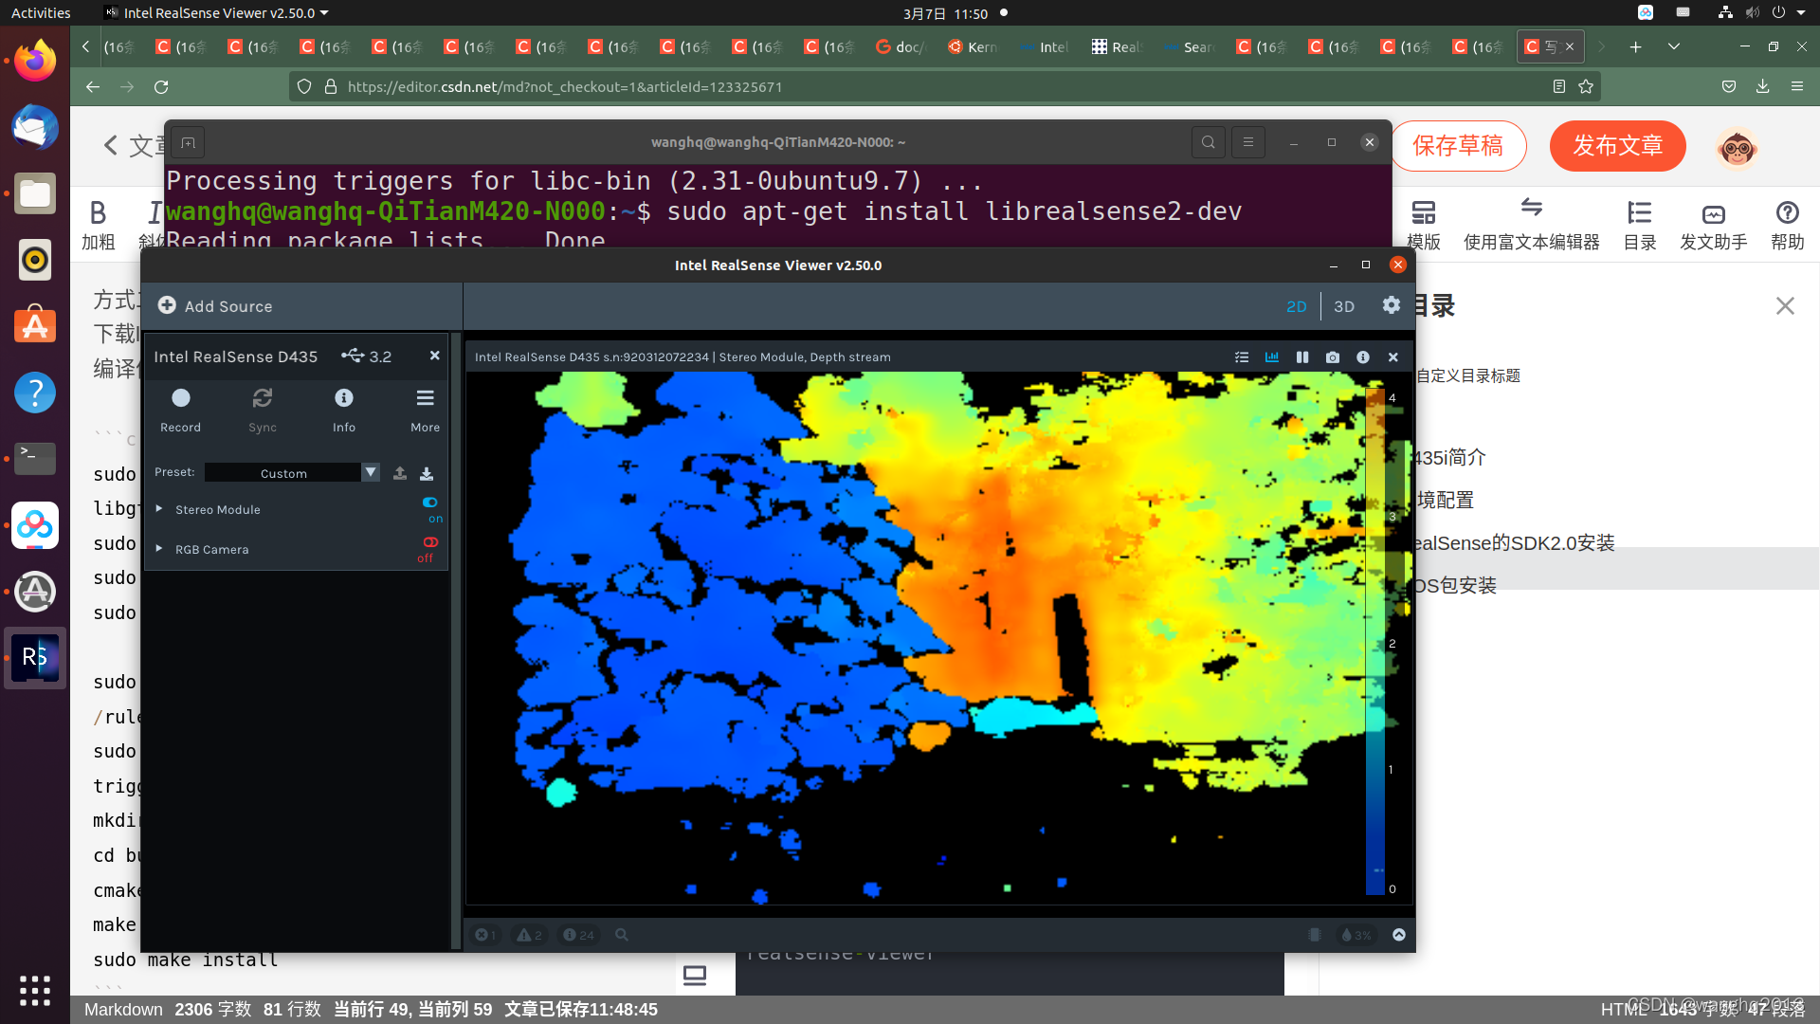Click 保存草稿 save draft button
Image resolution: width=1820 pixels, height=1024 pixels.
1458,146
